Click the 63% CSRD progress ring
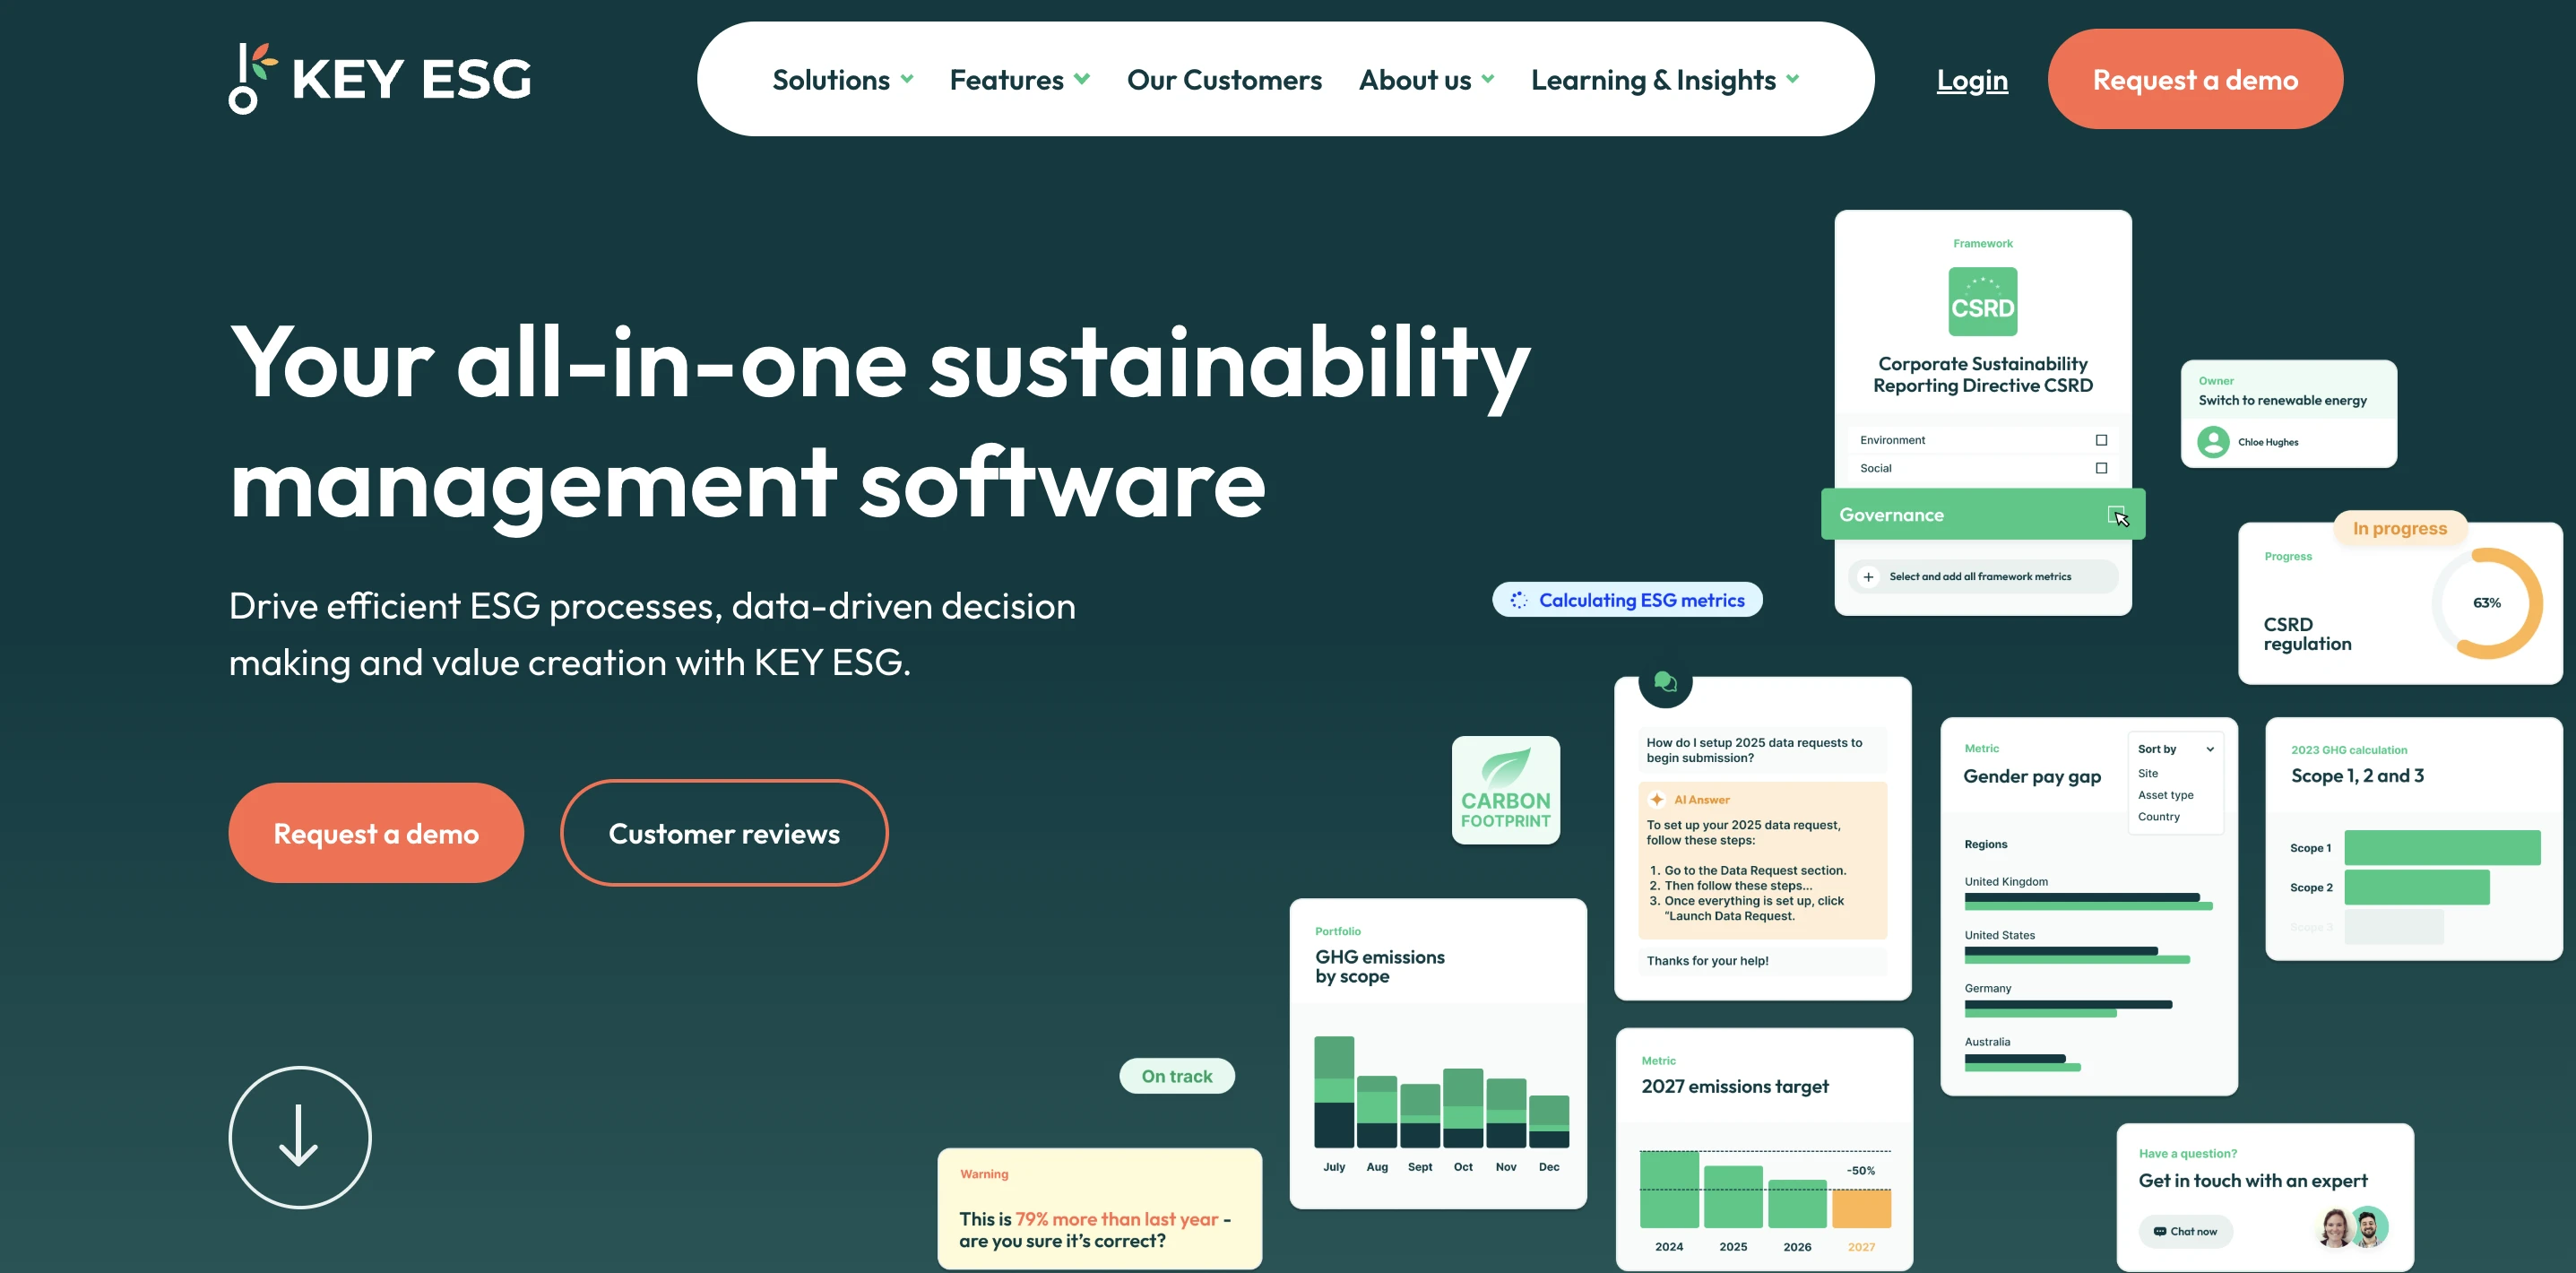2576x1273 pixels. tap(2489, 602)
